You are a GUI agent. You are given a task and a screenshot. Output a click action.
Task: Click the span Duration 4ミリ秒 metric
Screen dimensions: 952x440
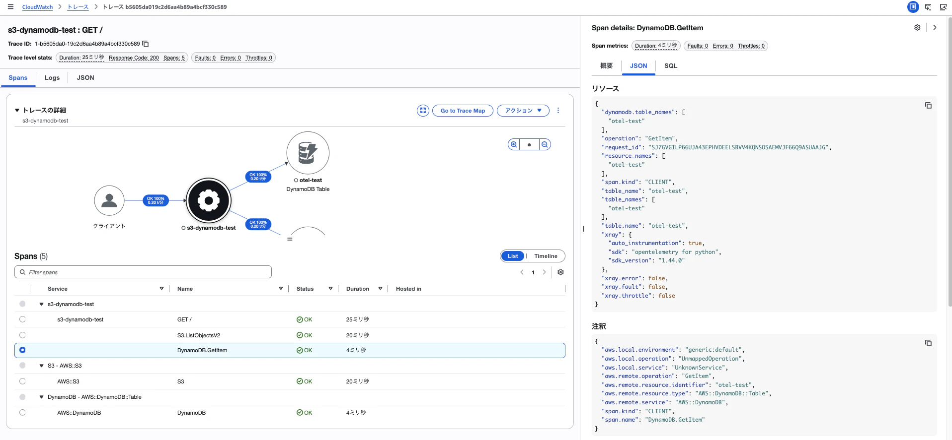pyautogui.click(x=656, y=46)
